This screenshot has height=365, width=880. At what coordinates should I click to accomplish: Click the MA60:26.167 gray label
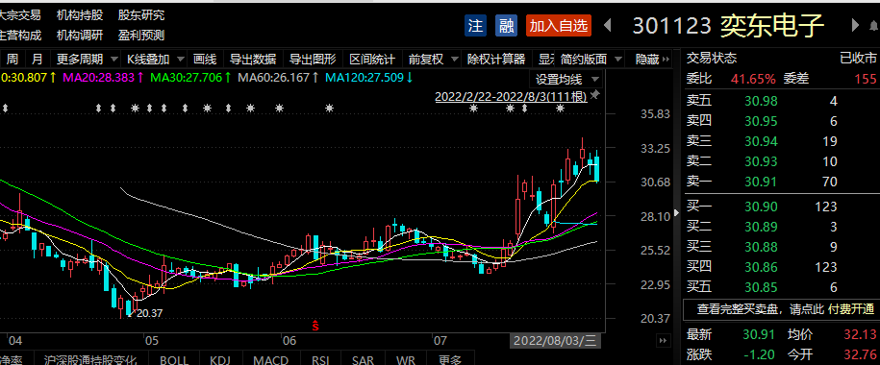click(x=279, y=78)
